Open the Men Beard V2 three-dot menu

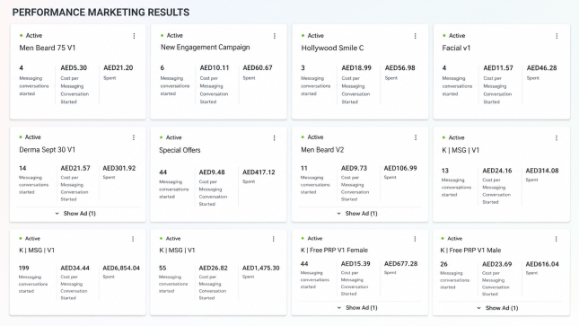tap(416, 137)
